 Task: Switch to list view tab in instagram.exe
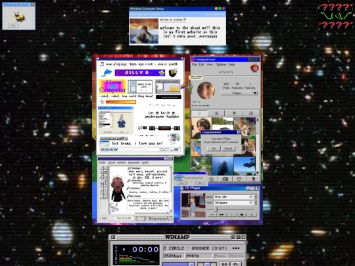(216, 113)
